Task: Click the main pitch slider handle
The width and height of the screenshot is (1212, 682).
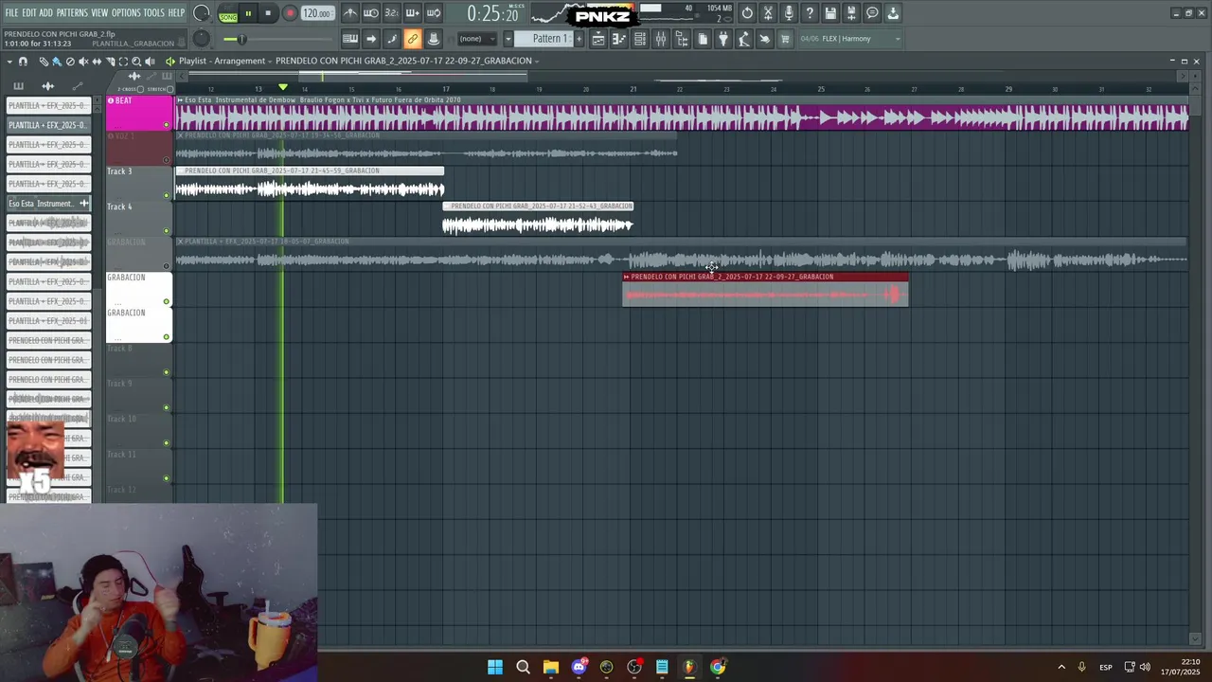Action: click(x=241, y=39)
